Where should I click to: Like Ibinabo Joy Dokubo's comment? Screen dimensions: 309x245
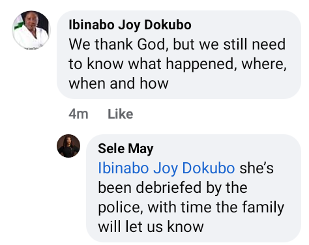point(121,114)
